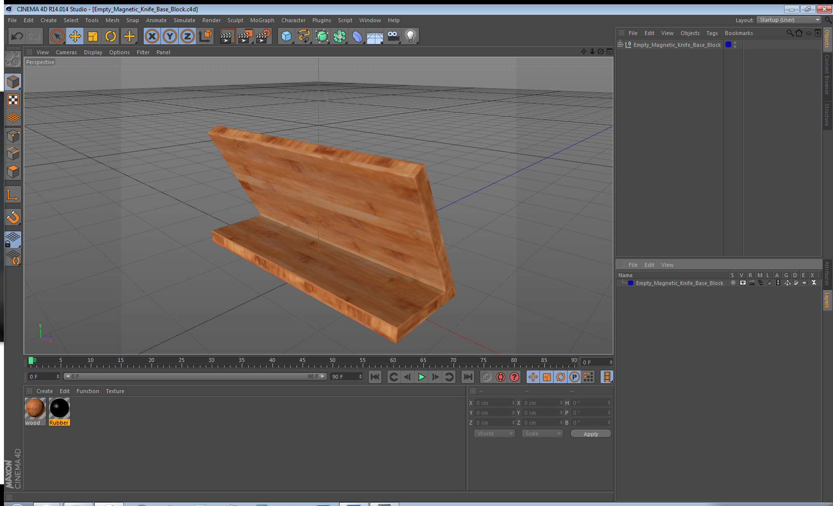Open the Layout dropdown Startup (User)
Image resolution: width=833 pixels, height=506 pixels.
coord(789,20)
